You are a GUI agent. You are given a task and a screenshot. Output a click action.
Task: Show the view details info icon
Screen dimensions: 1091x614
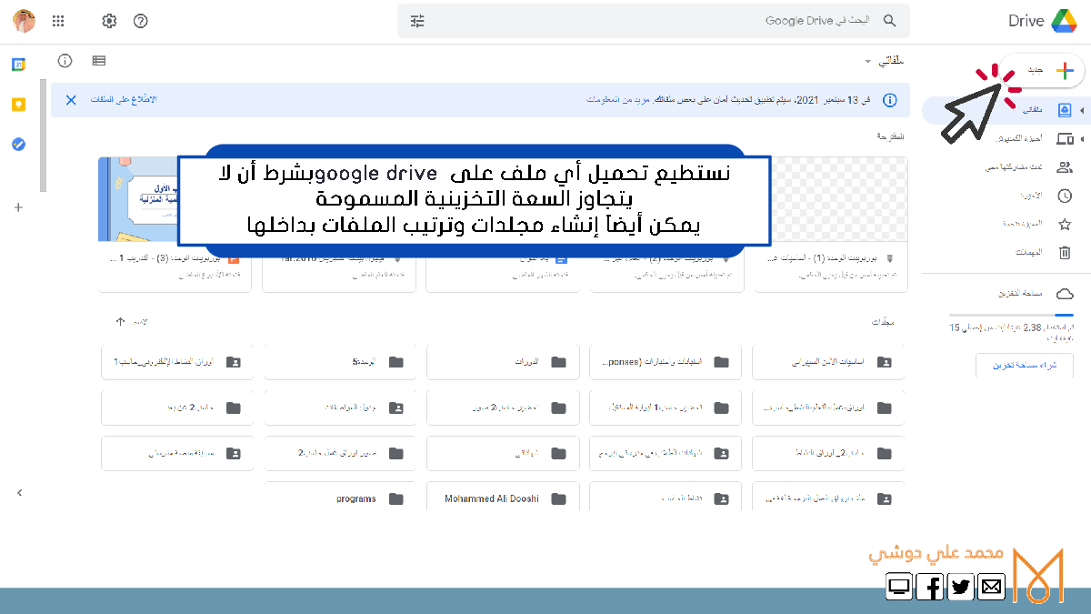click(65, 61)
